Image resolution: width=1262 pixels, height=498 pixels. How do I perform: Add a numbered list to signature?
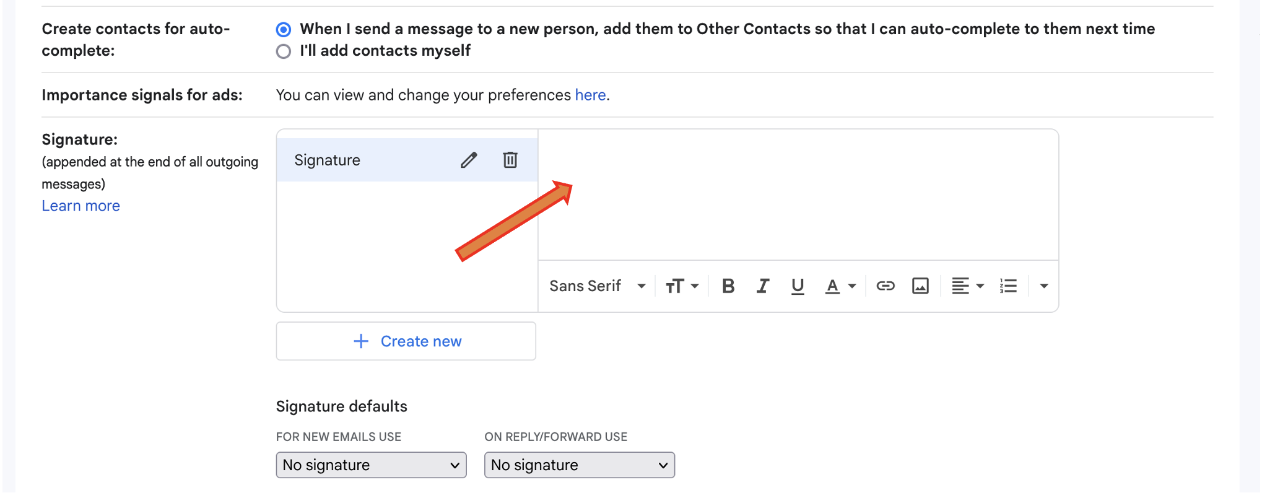pos(1008,286)
